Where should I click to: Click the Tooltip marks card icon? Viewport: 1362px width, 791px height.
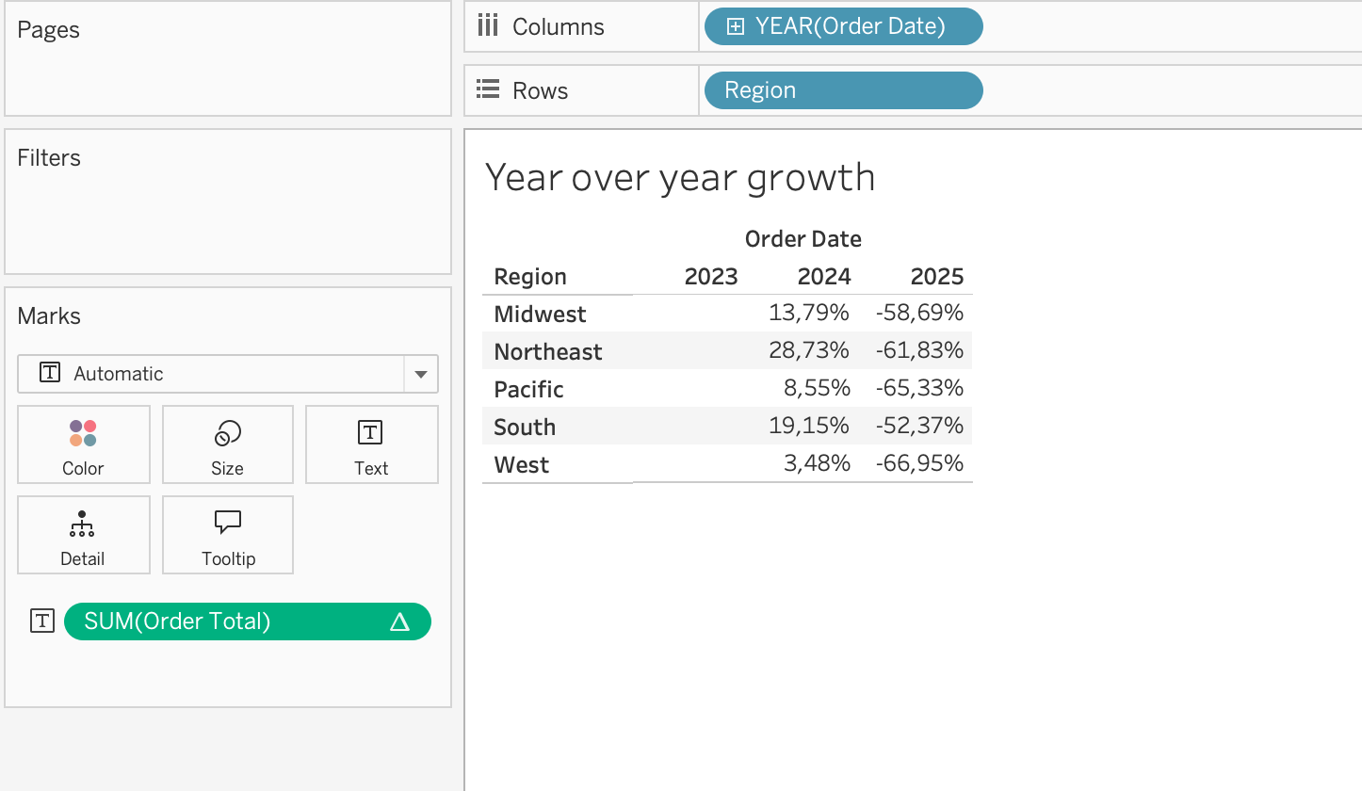tap(228, 524)
